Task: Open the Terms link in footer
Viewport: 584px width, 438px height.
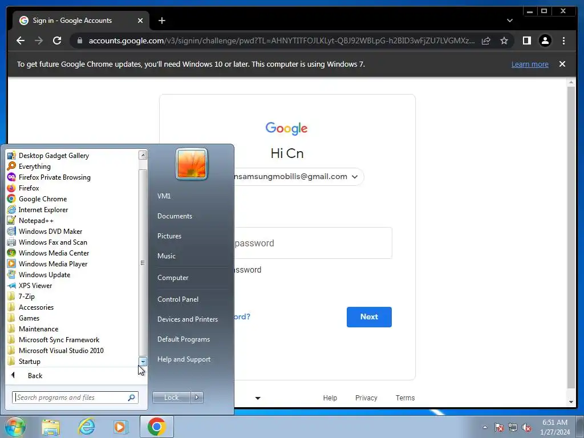Action: pos(405,398)
